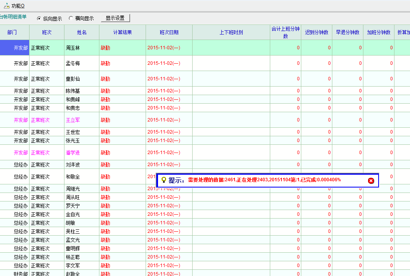Click the 早退分钟数 column header
This screenshot has height=276, width=410.
pyautogui.click(x=347, y=32)
